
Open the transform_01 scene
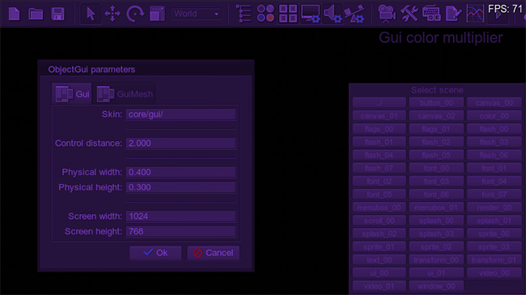click(494, 260)
